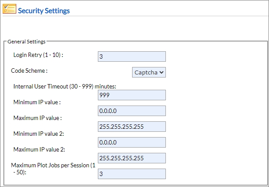
Task: Click the General Settings group legend
Action: tap(26, 42)
